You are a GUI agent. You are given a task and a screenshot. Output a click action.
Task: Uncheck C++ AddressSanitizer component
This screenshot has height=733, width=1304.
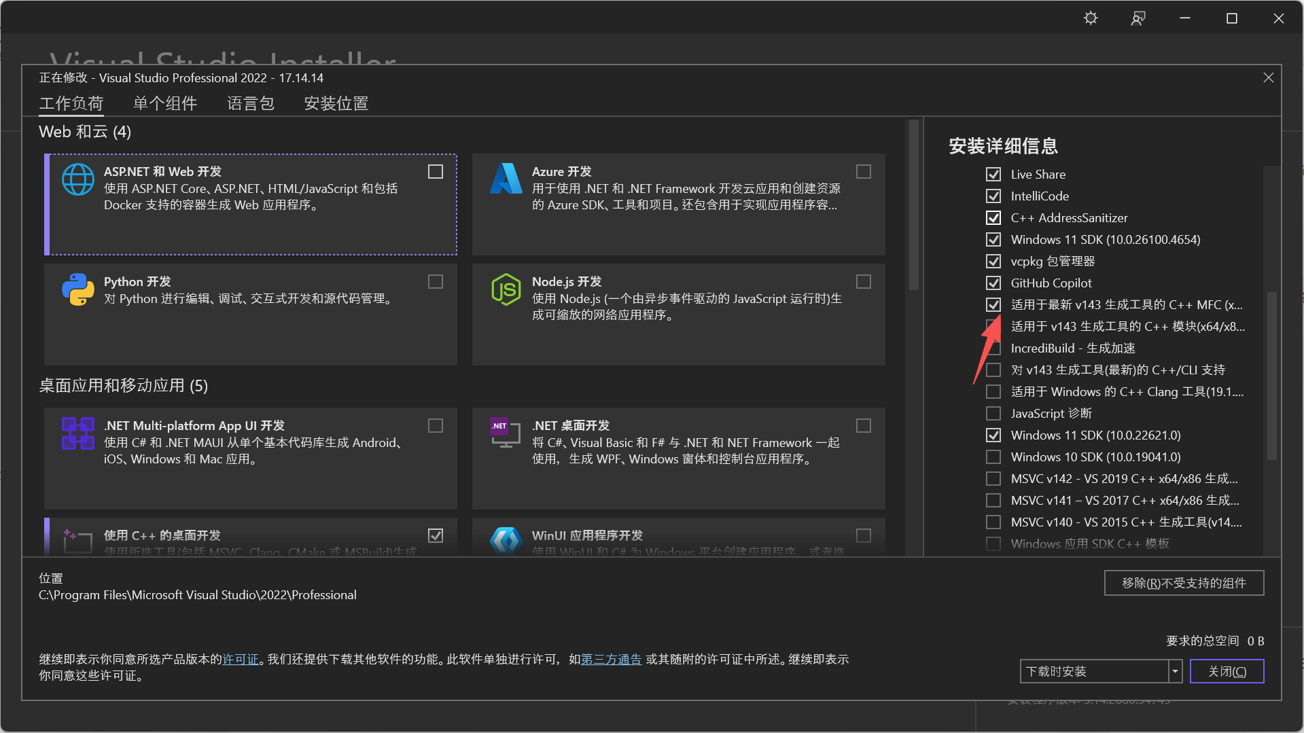pyautogui.click(x=993, y=218)
